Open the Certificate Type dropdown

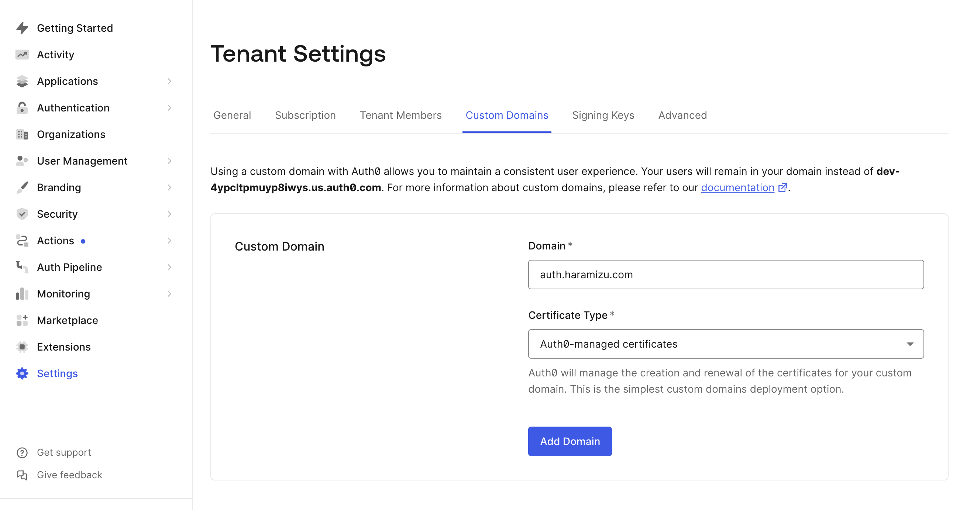[x=726, y=344]
